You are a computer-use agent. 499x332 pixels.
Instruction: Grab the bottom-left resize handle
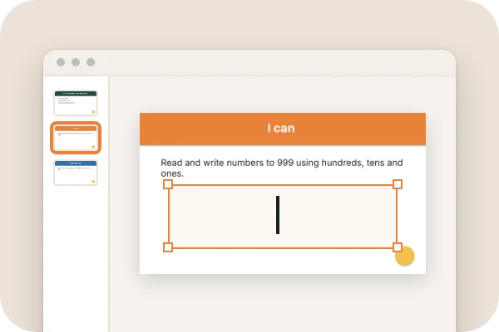168,247
